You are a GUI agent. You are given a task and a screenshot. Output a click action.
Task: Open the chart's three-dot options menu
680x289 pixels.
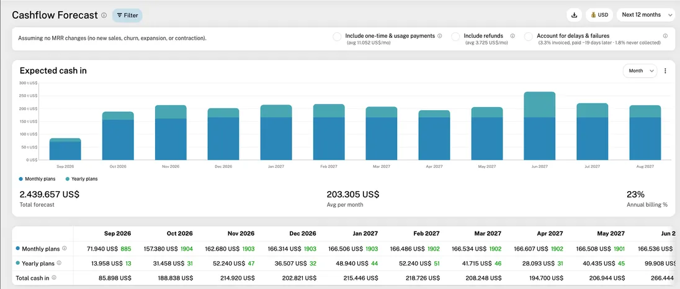point(665,71)
